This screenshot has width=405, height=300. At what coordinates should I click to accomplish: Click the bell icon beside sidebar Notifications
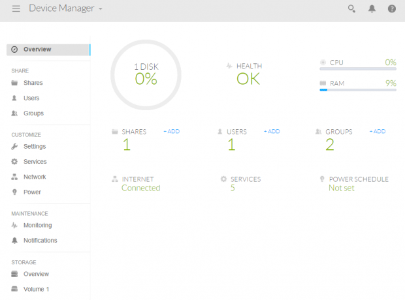[x=14, y=241]
